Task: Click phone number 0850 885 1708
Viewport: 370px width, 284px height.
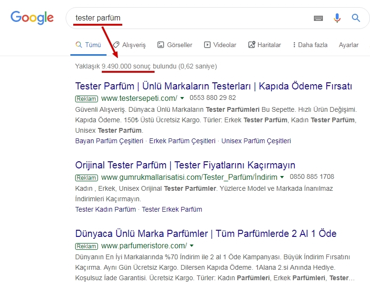Action: [312, 176]
